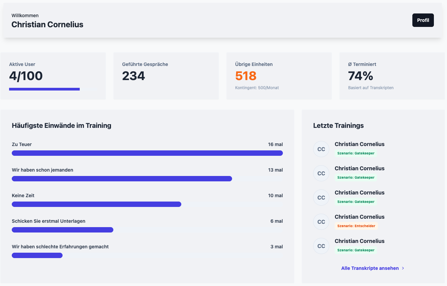Open the Übrige Einheiten card

[x=279, y=76]
